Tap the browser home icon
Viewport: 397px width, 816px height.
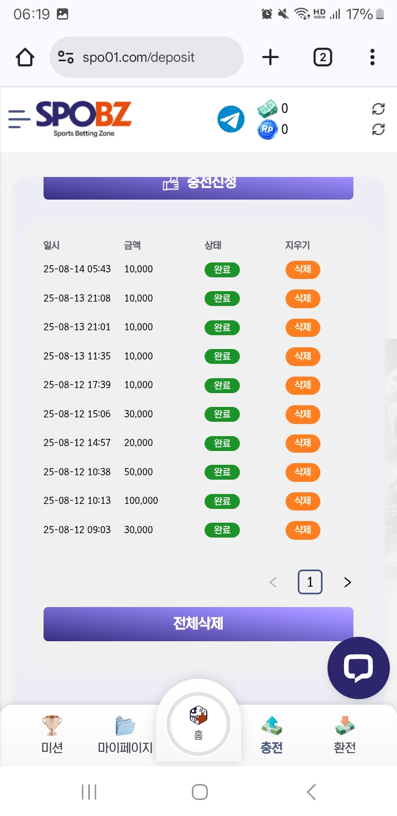pyautogui.click(x=25, y=57)
